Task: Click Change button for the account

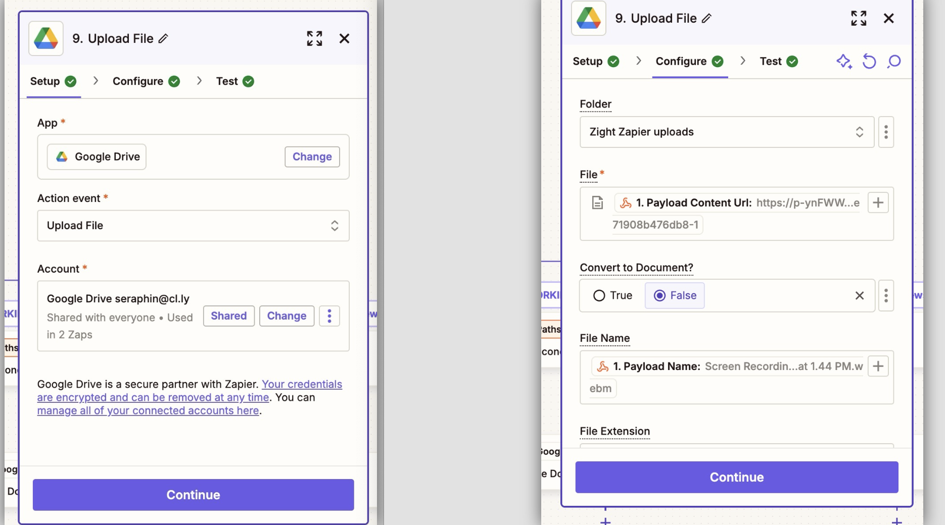Action: (x=287, y=316)
